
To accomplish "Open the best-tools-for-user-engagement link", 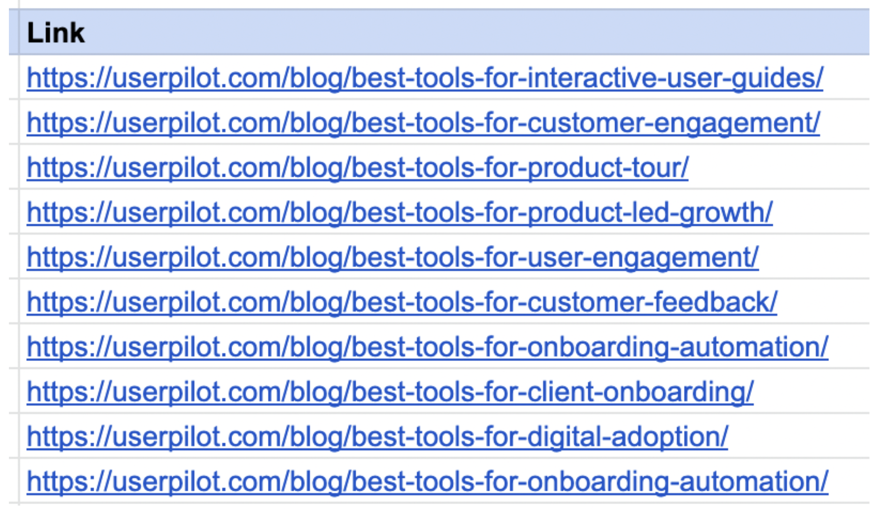I will [392, 257].
